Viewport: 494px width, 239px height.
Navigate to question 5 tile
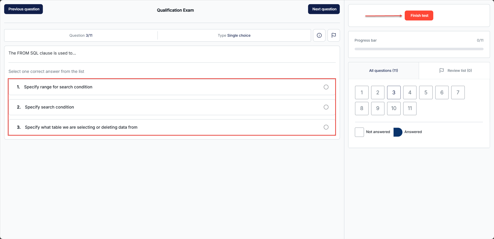pos(426,92)
